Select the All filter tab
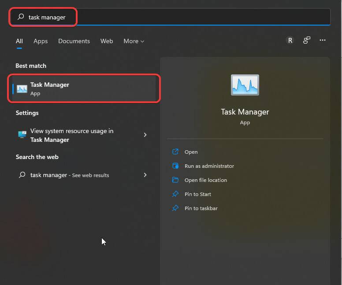The width and height of the screenshot is (342, 285). tap(19, 41)
